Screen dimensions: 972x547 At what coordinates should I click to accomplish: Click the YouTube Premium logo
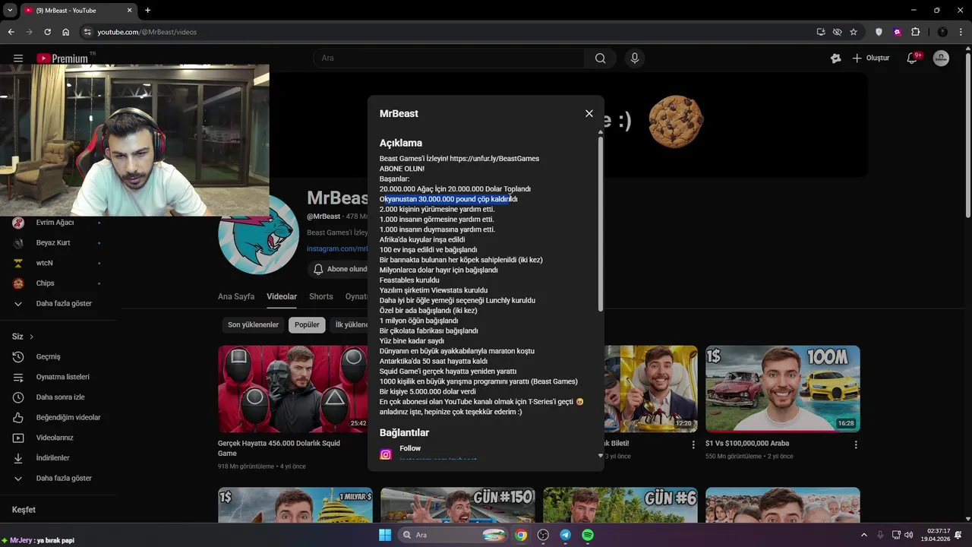(x=64, y=58)
